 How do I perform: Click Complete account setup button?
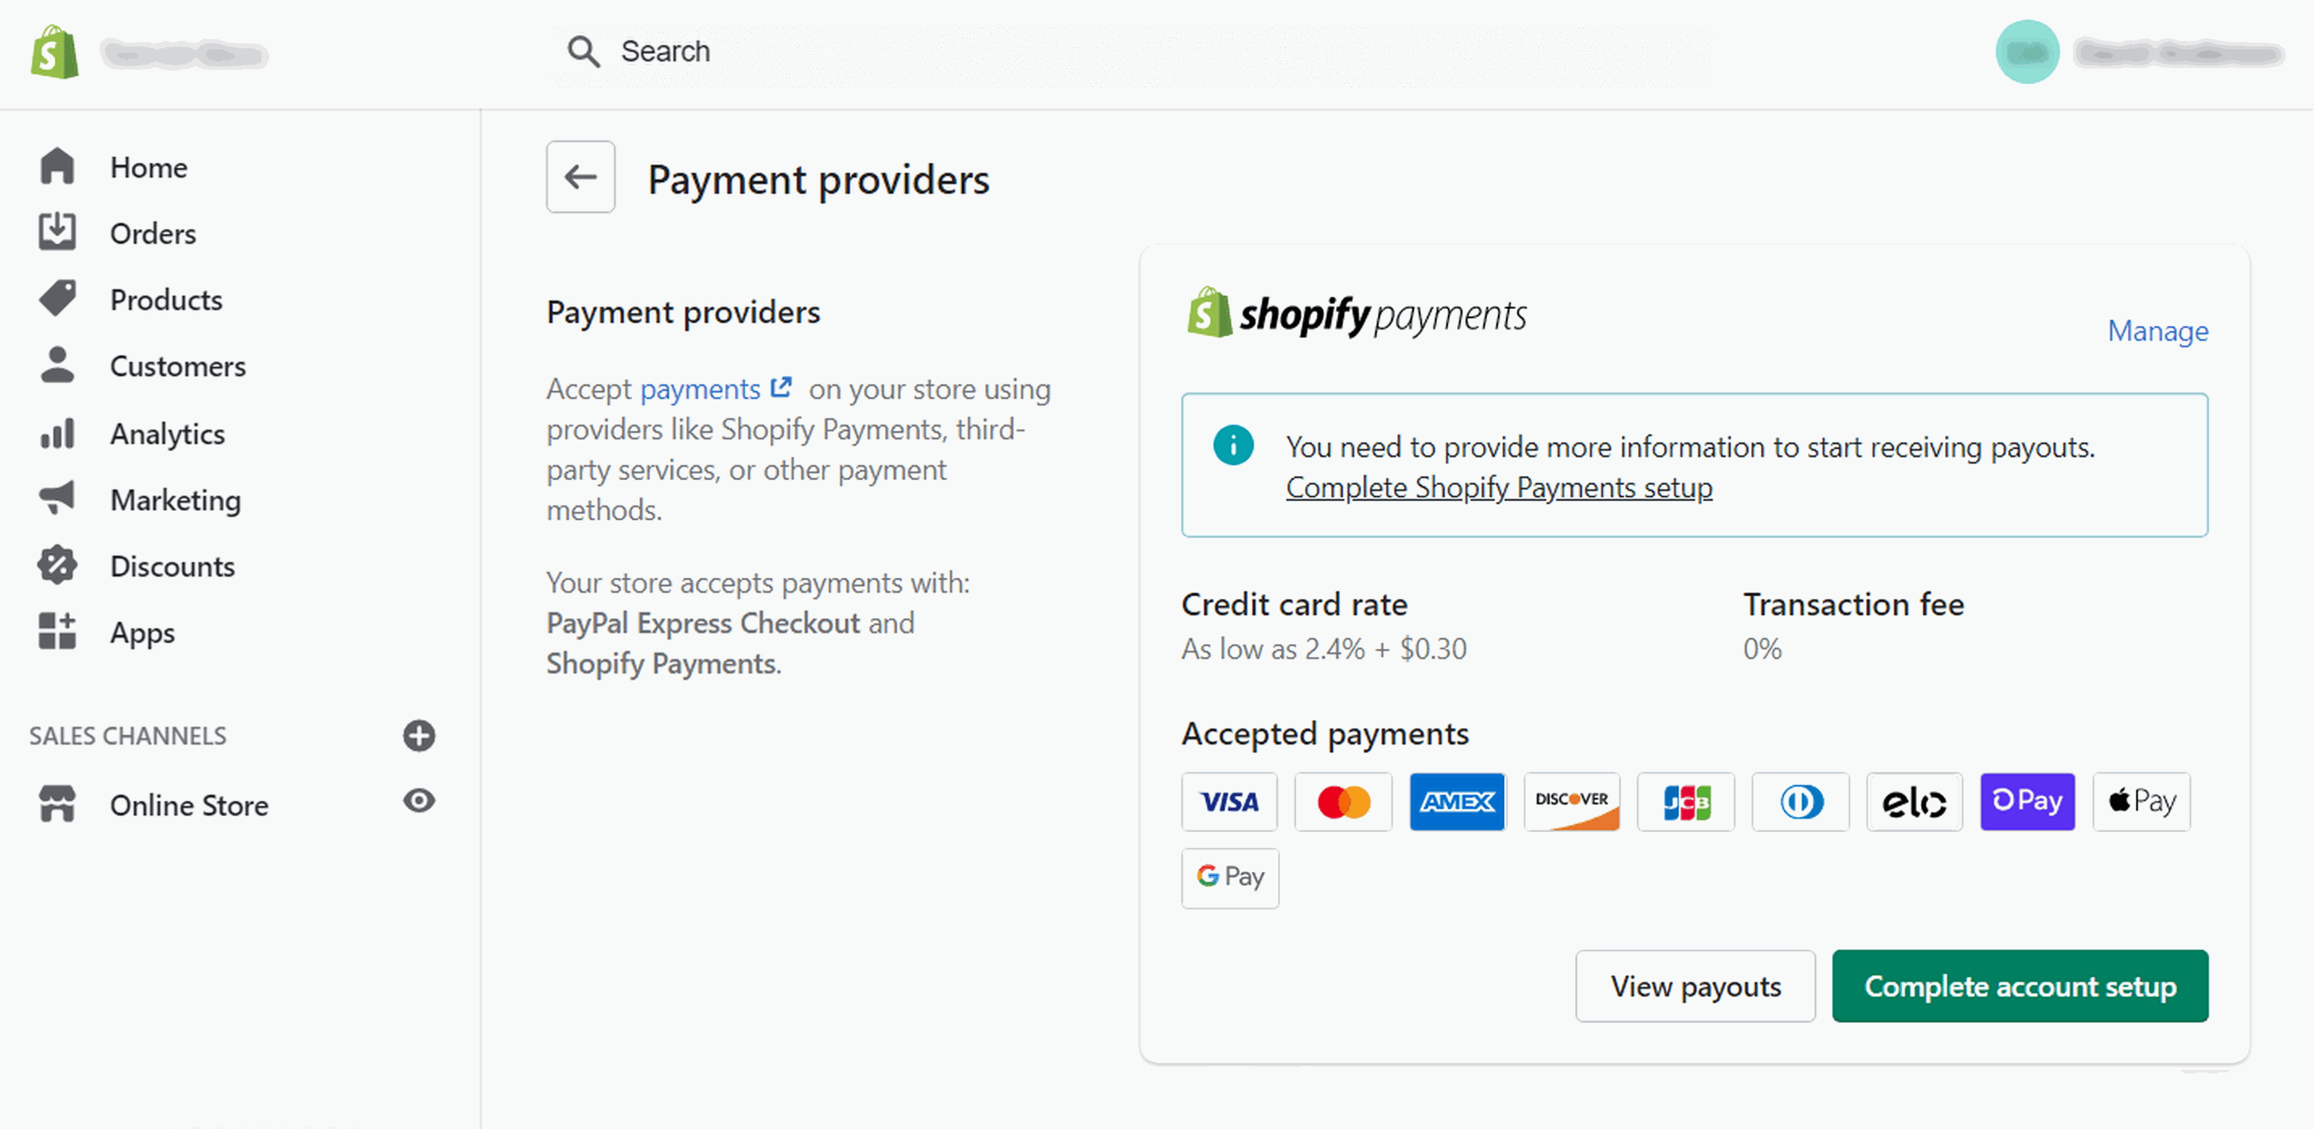click(2019, 986)
